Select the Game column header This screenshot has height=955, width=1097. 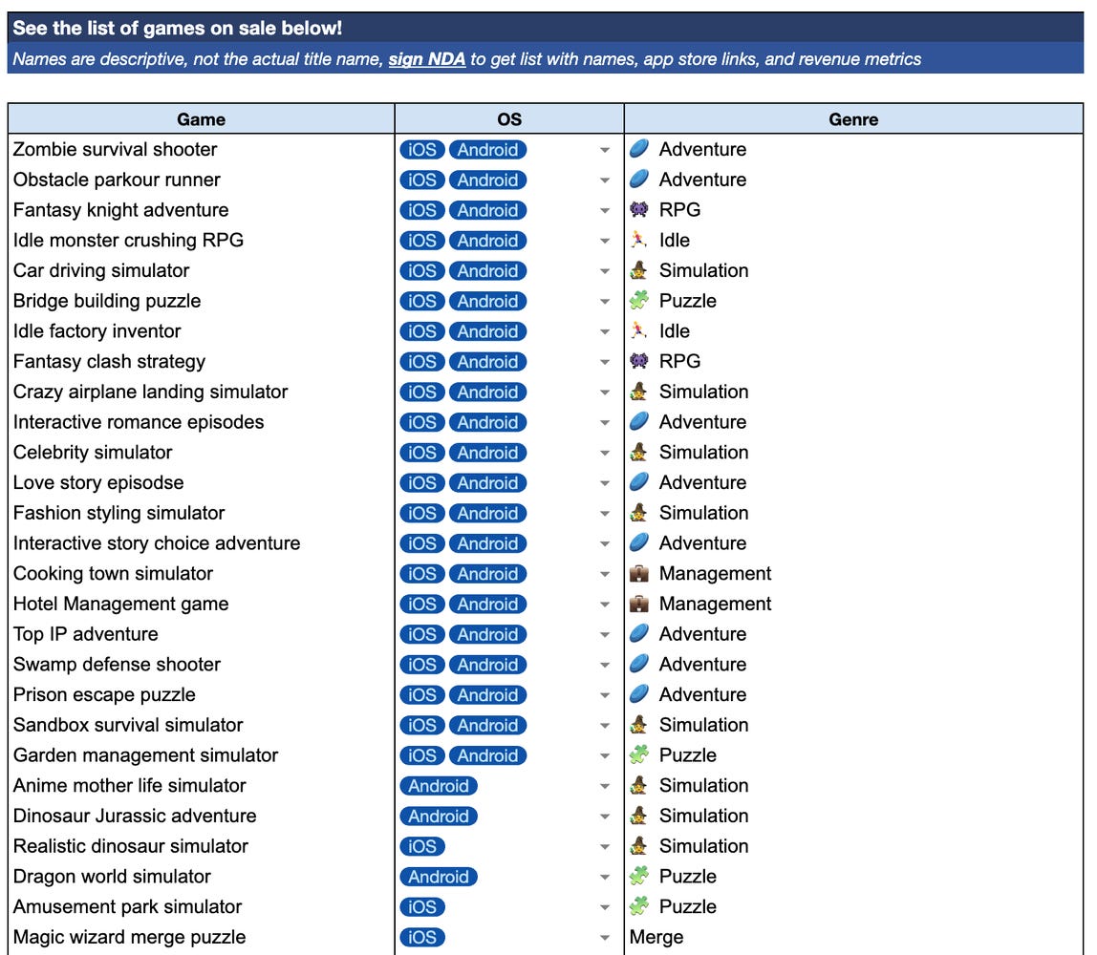coord(202,118)
